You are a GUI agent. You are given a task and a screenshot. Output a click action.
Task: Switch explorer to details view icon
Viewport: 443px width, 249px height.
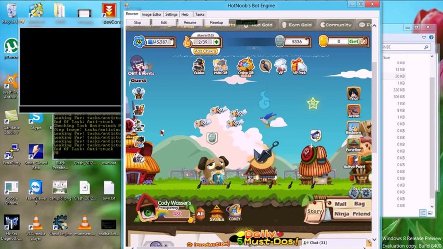coord(423,213)
